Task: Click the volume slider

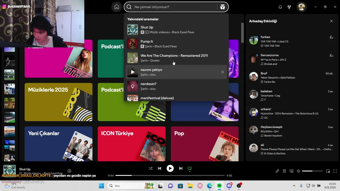Action: pos(312,171)
